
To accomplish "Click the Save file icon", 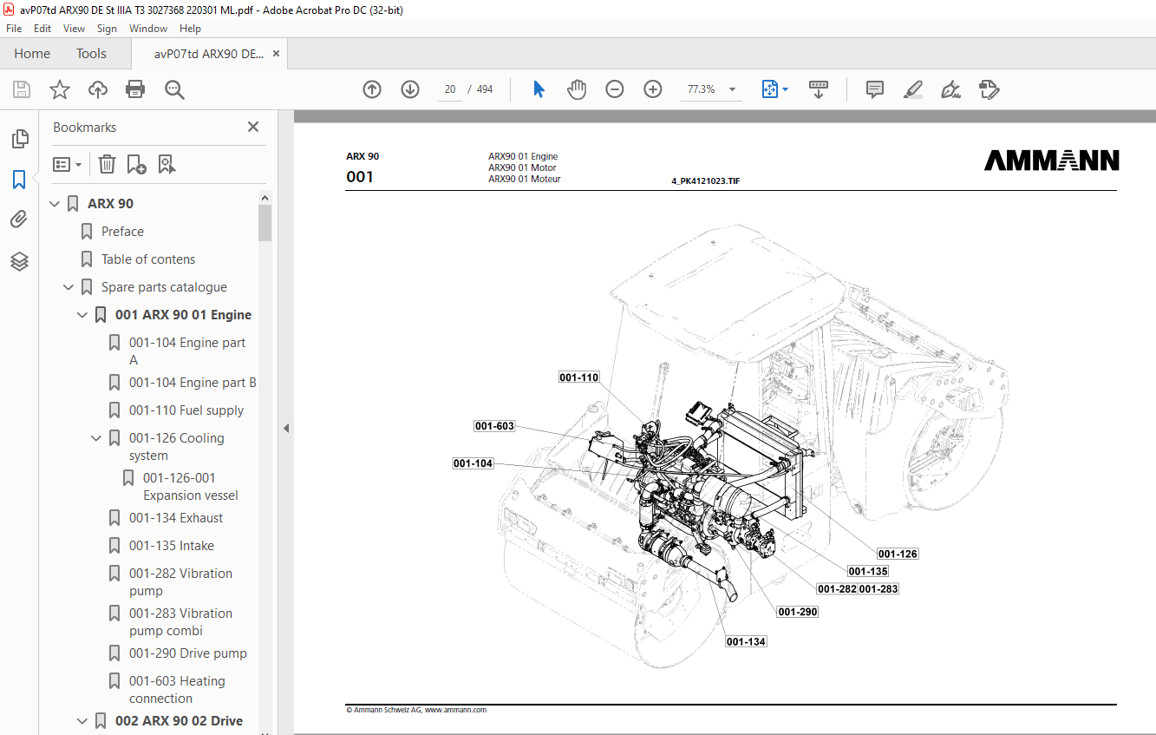I will (22, 89).
